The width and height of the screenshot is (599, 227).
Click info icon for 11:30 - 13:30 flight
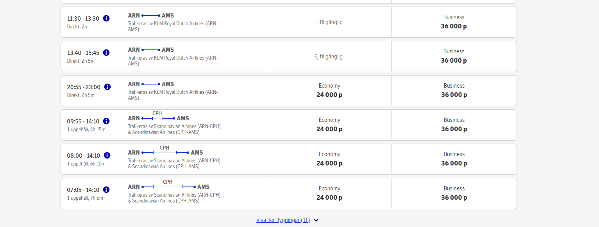(x=106, y=18)
